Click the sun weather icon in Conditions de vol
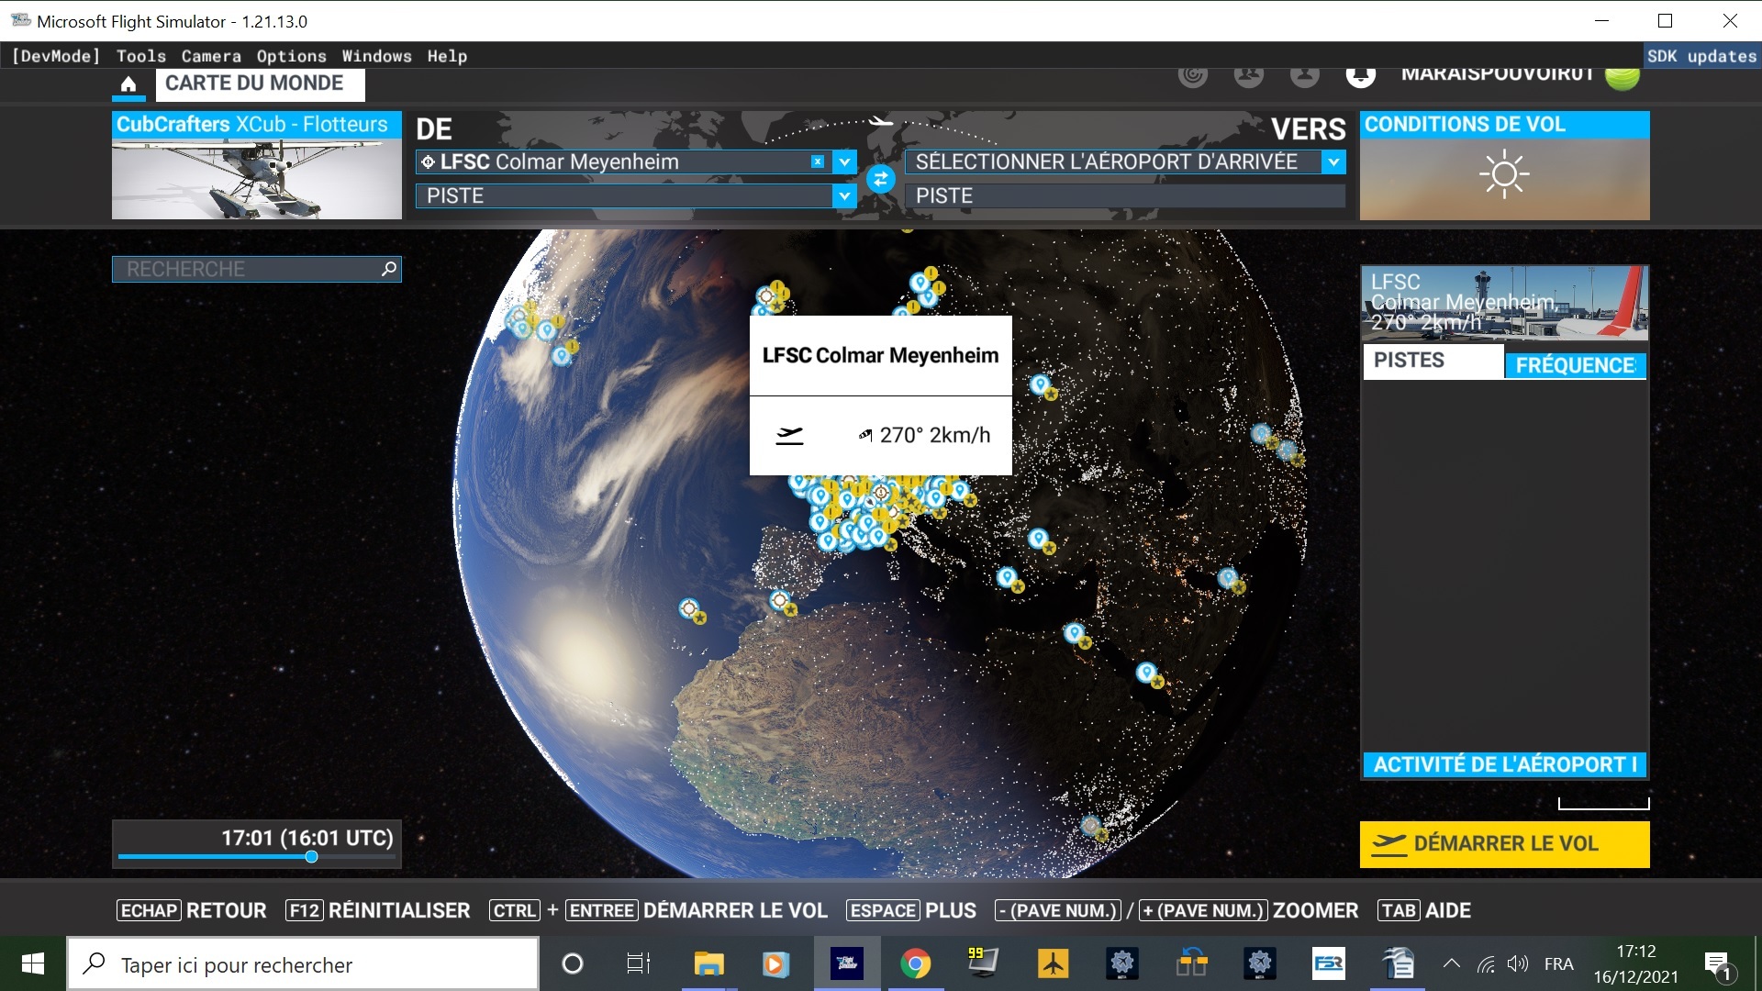The height and width of the screenshot is (991, 1762). point(1503,175)
